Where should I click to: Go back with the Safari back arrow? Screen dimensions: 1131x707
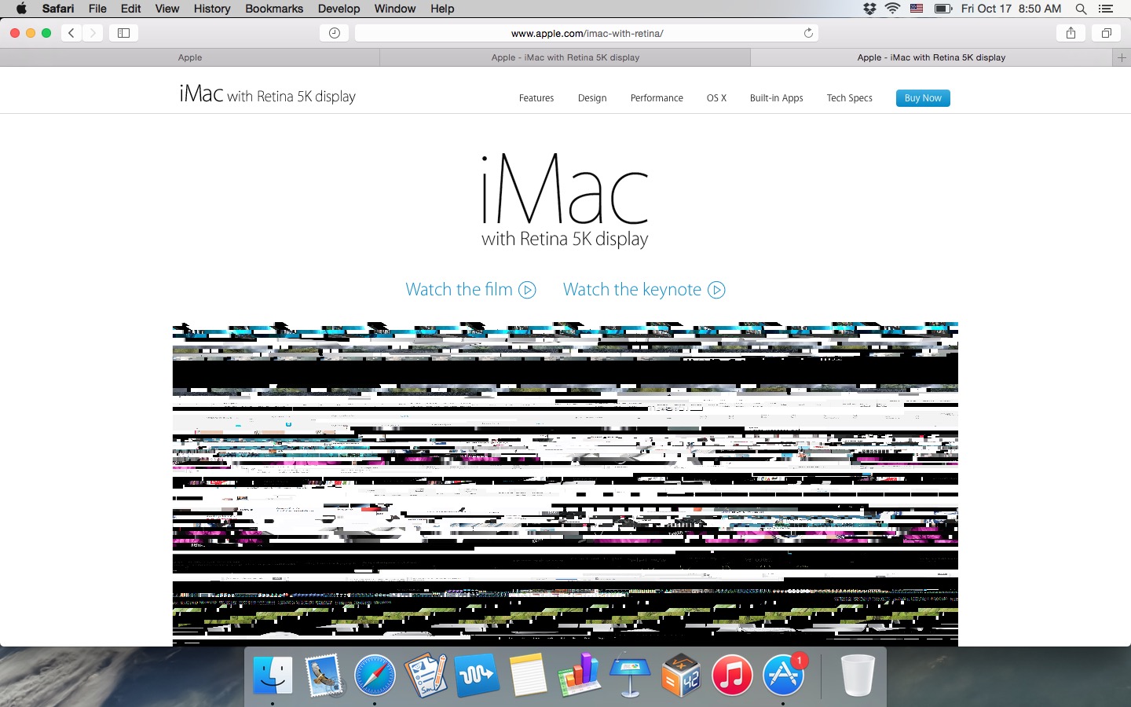click(x=71, y=33)
